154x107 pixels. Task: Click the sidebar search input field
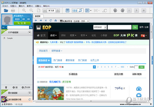click(x=18, y=28)
